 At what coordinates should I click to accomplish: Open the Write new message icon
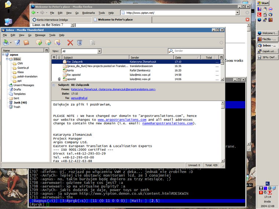tap(17, 43)
